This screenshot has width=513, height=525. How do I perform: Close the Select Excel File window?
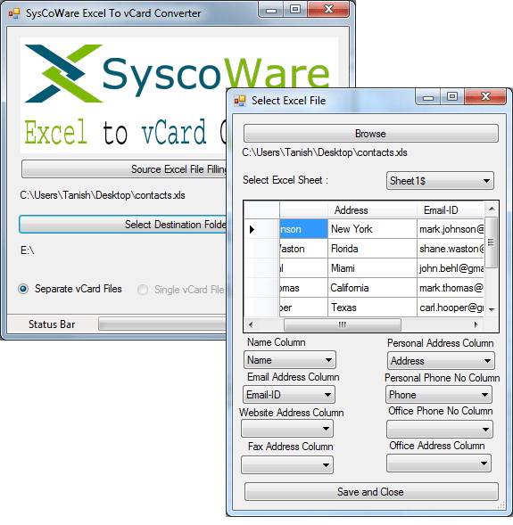(x=485, y=97)
